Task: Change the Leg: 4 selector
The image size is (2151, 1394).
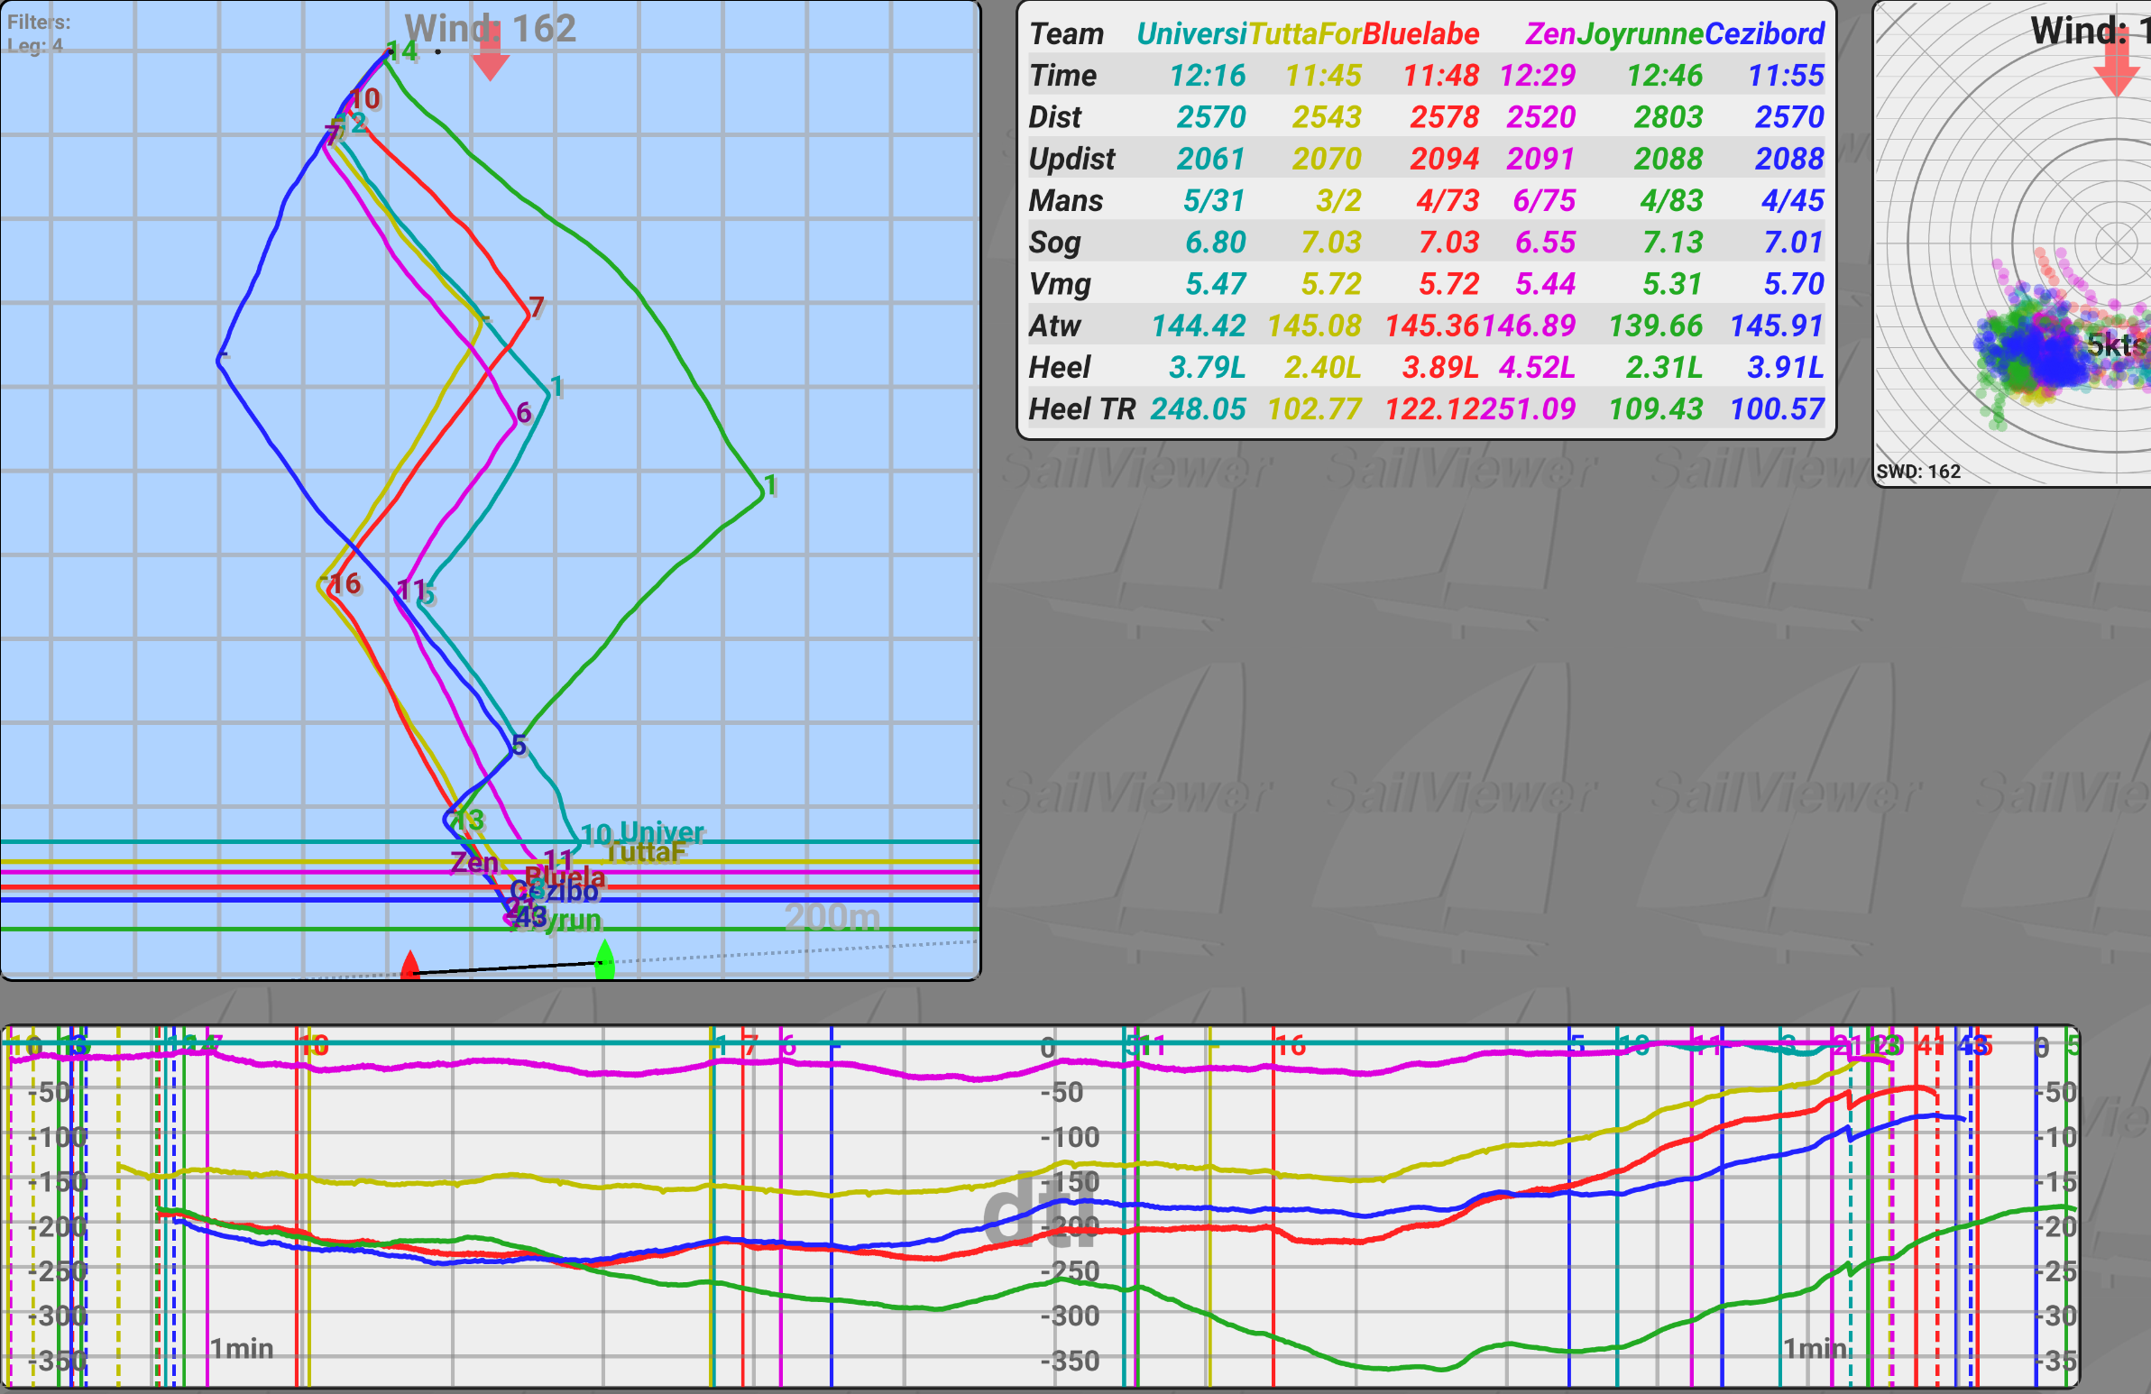Action: click(x=35, y=45)
